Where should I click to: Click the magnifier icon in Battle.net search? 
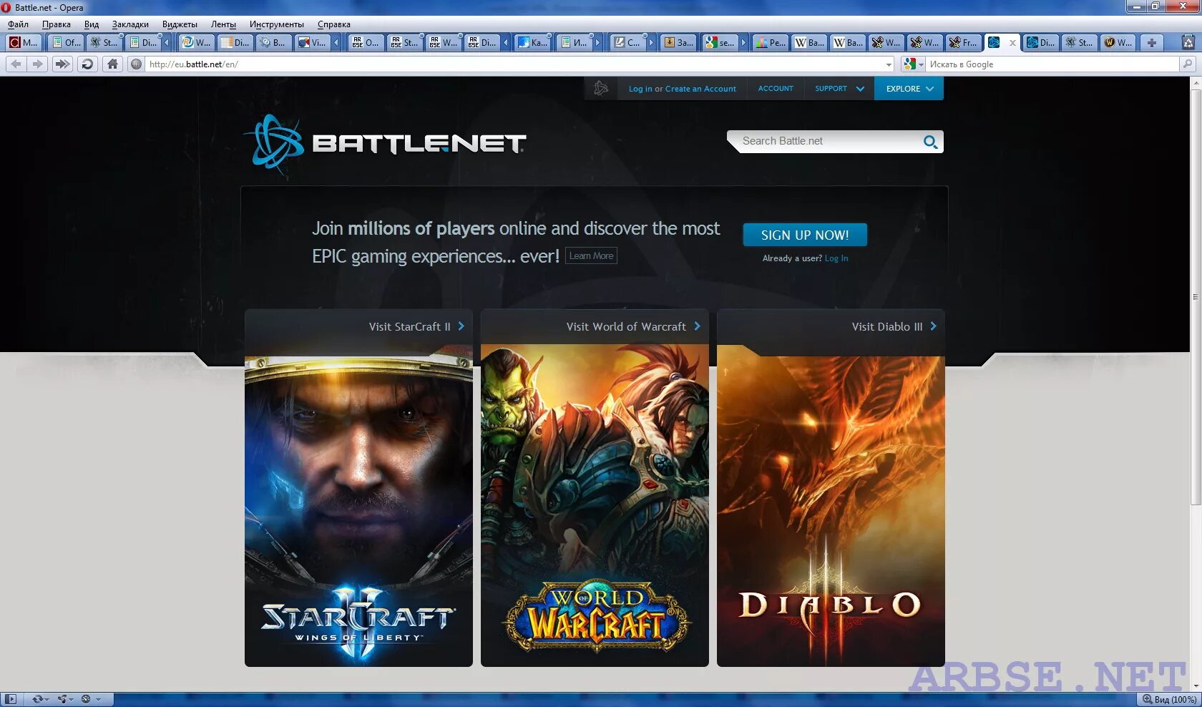[930, 142]
